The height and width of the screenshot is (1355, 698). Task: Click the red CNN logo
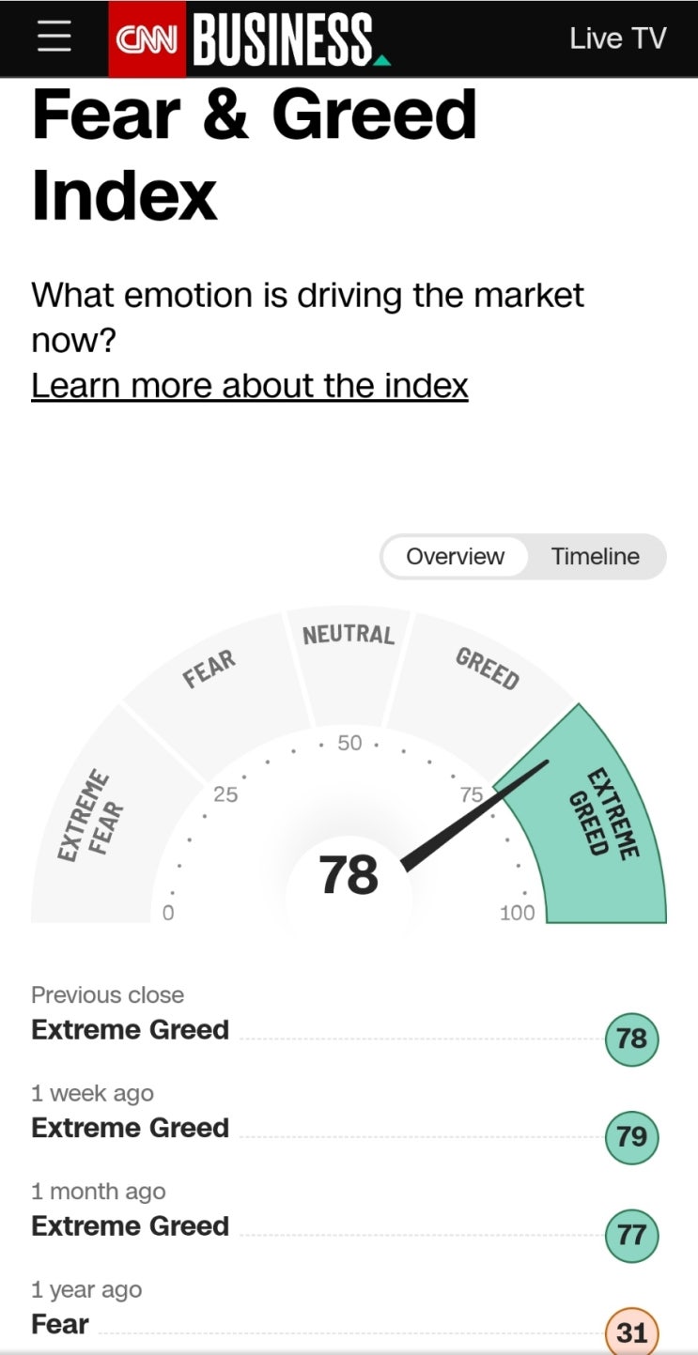[x=148, y=39]
